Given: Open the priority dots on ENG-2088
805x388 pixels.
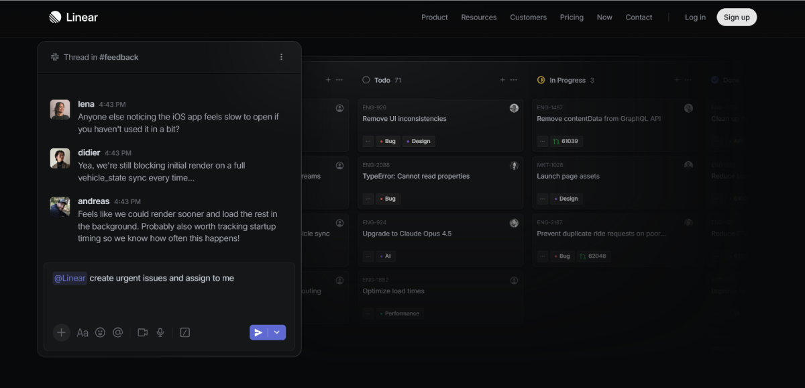Looking at the screenshot, I should 368,199.
